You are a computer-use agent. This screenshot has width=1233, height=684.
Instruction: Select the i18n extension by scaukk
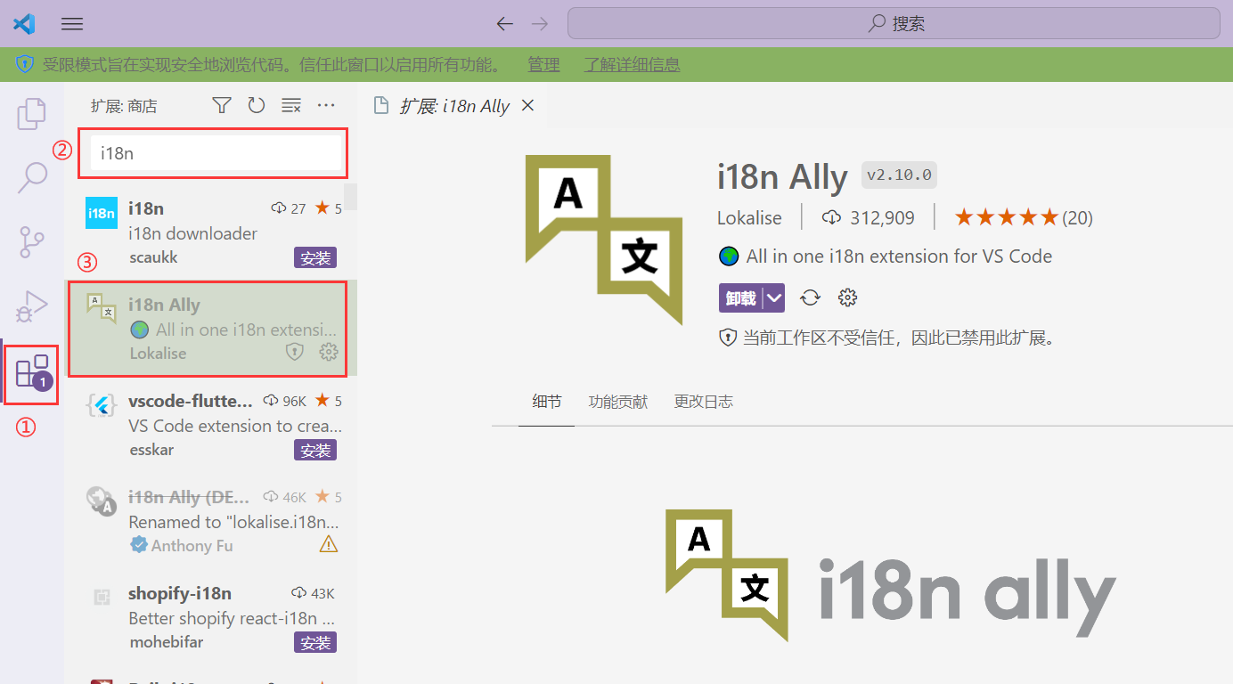coord(212,232)
